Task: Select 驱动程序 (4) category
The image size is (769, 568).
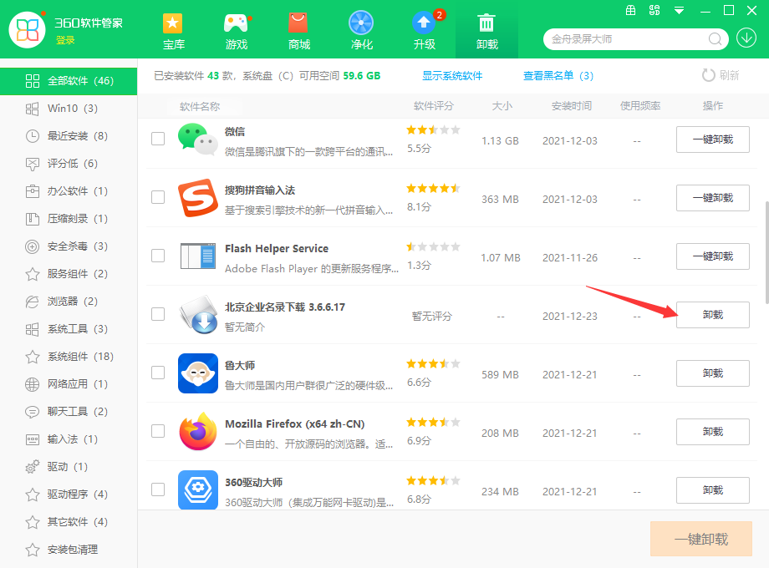Action: pos(69,494)
